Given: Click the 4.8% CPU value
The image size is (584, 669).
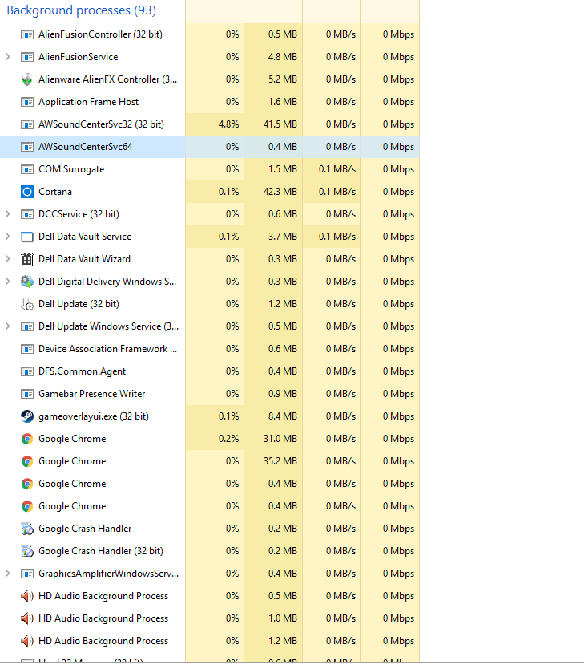Looking at the screenshot, I should tap(228, 124).
